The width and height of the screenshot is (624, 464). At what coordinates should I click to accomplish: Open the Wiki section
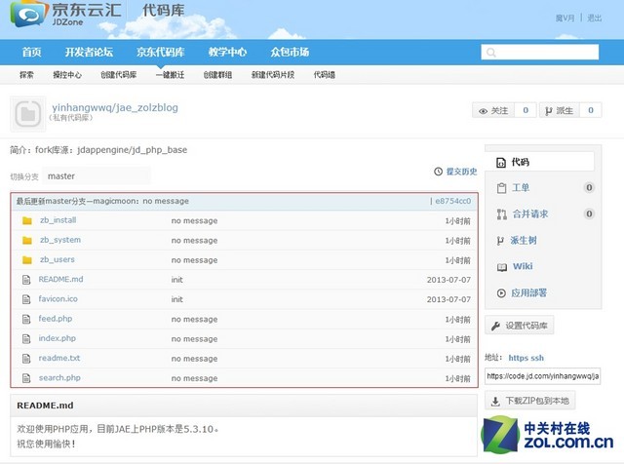[522, 266]
